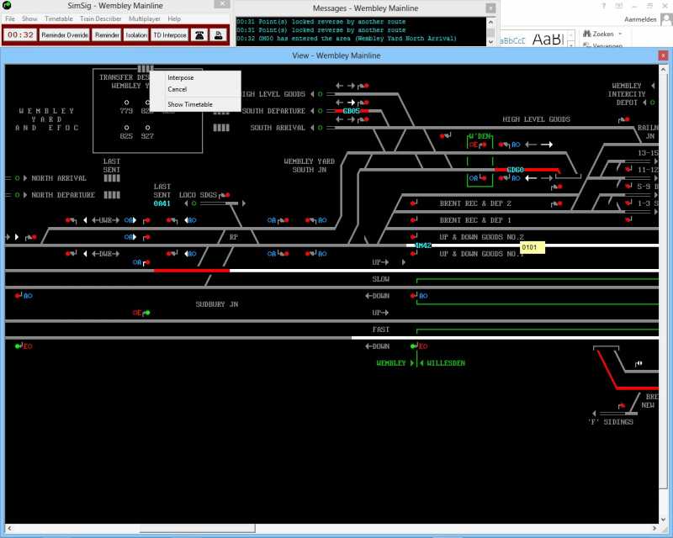Image resolution: width=673 pixels, height=538 pixels.
Task: Click the WEMBLEY YARD SOUTH JN label
Action: 309,166
